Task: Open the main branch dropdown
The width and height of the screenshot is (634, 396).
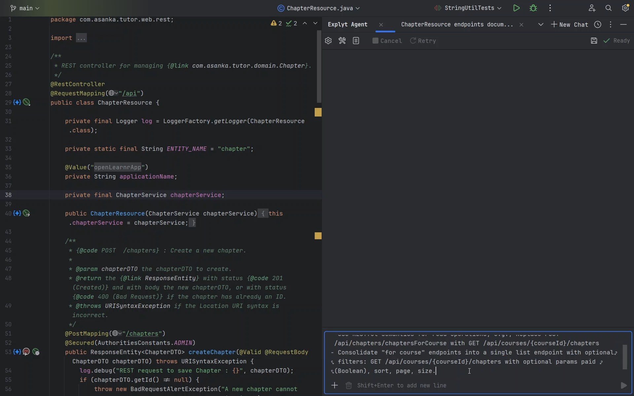Action: (25, 8)
